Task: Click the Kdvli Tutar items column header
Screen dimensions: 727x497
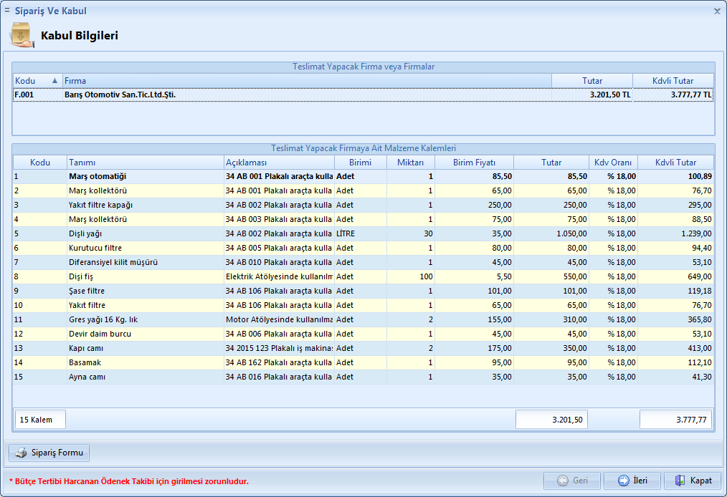Action: point(675,163)
